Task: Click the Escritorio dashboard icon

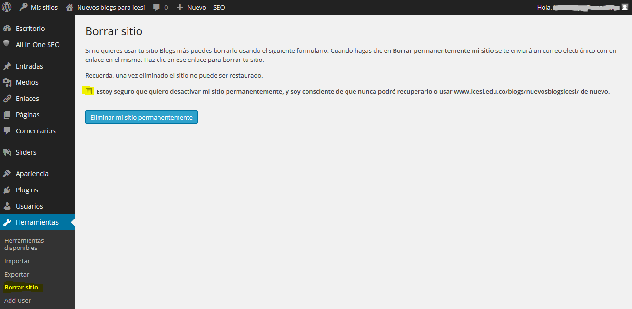Action: tap(7, 29)
